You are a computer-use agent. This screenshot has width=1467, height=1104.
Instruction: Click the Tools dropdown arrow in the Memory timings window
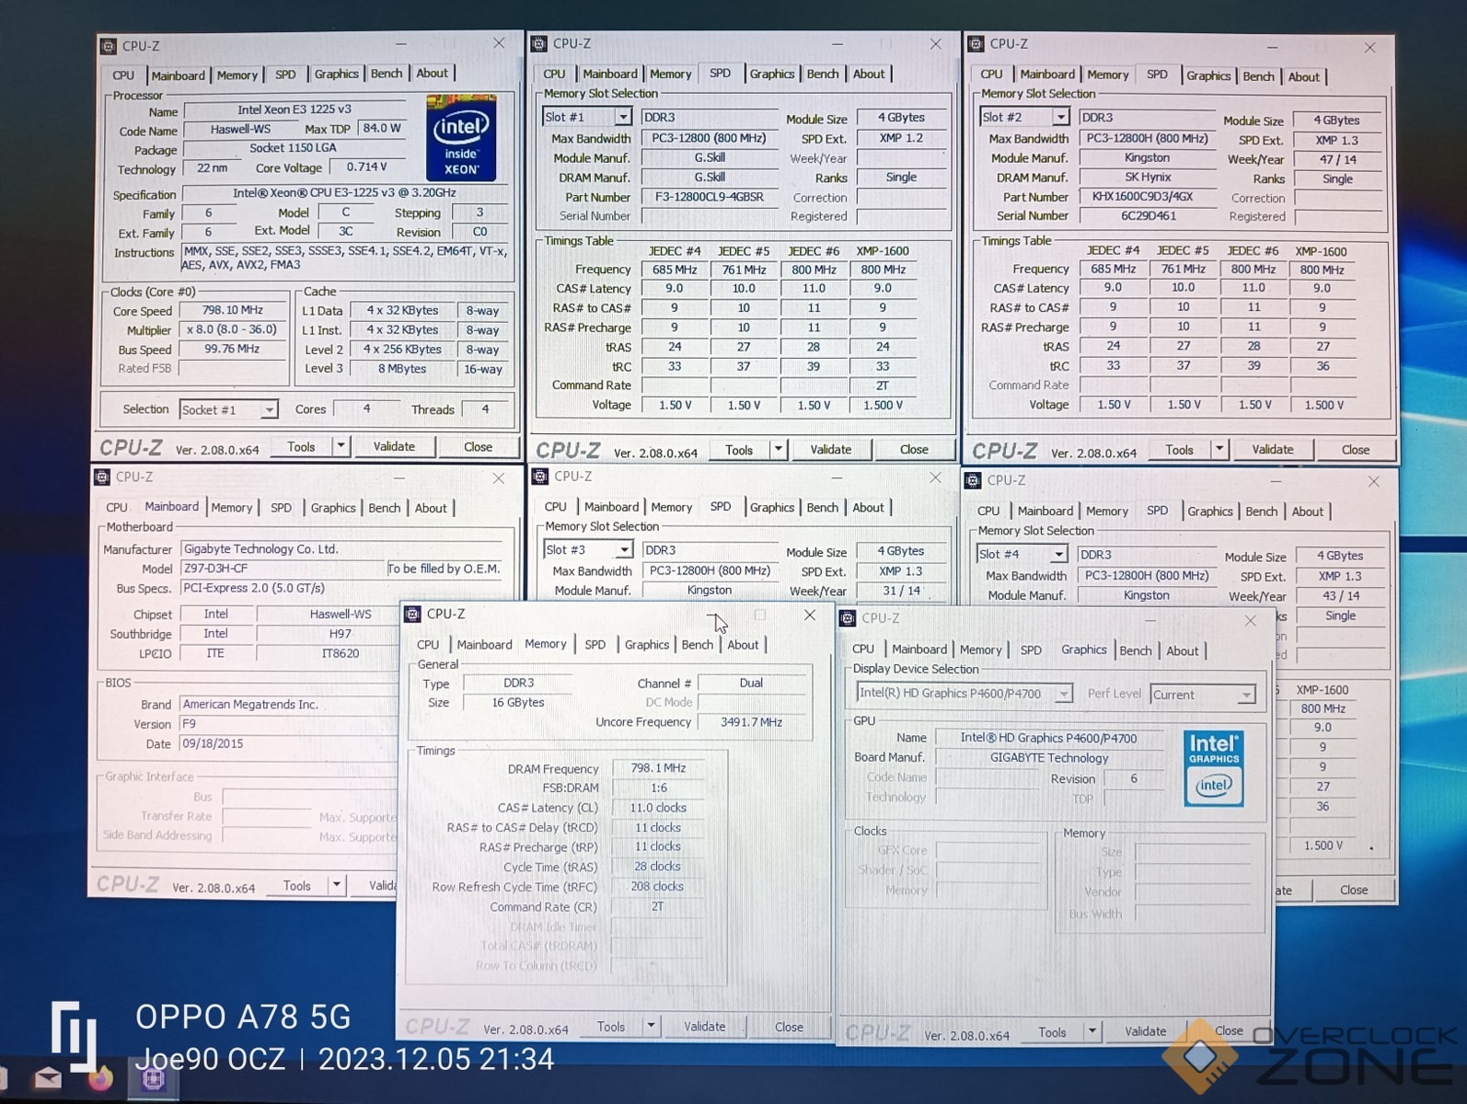click(651, 1026)
